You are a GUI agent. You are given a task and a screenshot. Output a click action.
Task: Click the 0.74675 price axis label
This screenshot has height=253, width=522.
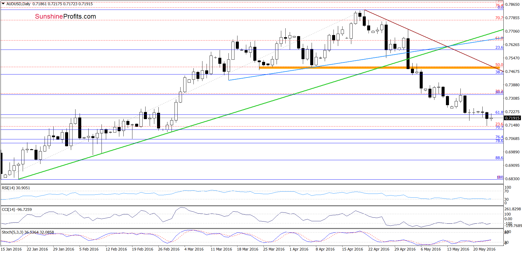(x=512, y=71)
